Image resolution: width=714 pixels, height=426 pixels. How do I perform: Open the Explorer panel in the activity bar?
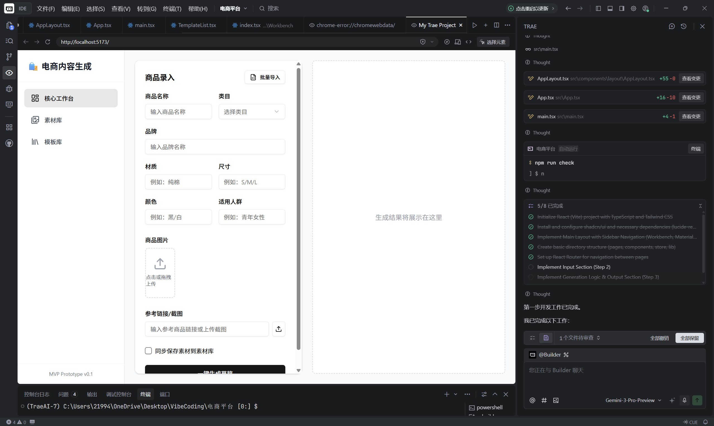point(9,25)
